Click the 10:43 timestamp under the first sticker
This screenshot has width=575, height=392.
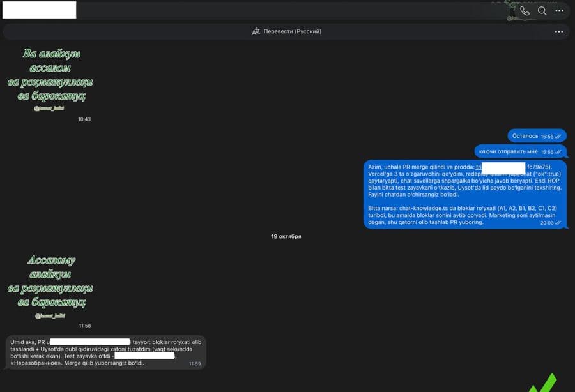84,119
